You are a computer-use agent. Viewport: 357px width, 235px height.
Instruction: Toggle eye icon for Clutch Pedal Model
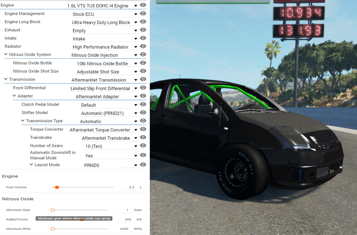[x=143, y=105]
